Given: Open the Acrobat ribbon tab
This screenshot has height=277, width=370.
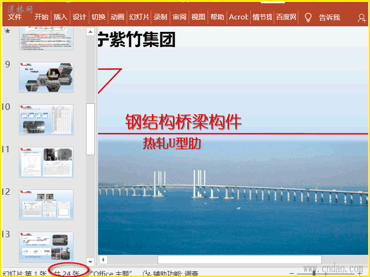Looking at the screenshot, I should pos(238,17).
